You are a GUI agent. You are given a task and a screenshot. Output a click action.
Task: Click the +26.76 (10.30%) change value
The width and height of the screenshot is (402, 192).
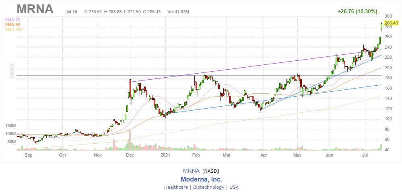tap(357, 12)
